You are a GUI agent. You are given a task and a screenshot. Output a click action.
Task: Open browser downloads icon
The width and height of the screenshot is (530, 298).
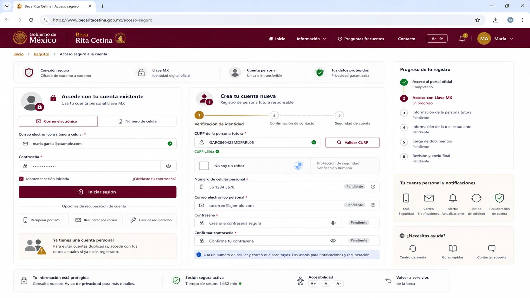click(496, 20)
